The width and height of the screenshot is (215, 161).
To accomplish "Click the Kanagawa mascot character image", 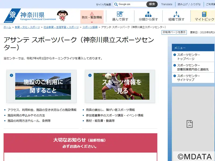I will [x=63, y=16].
